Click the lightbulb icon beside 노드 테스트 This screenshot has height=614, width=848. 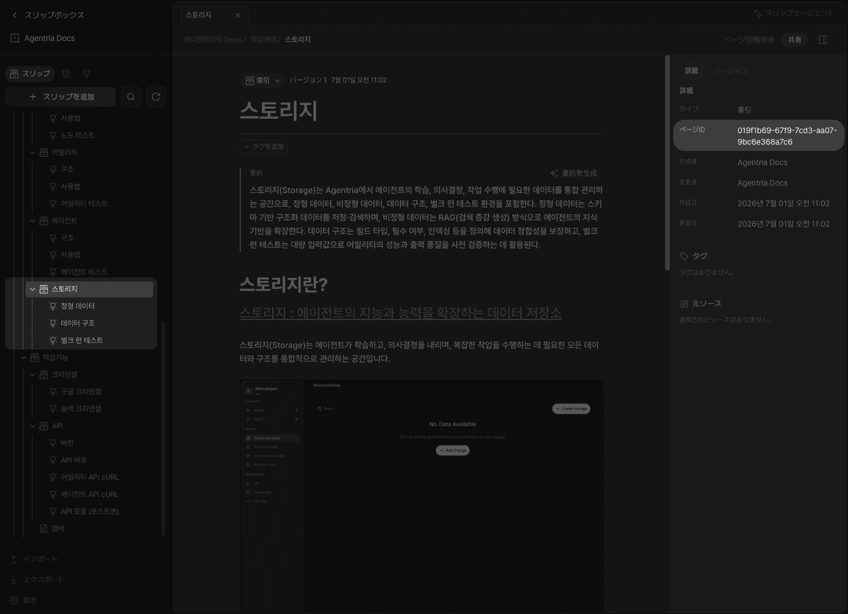coord(53,135)
